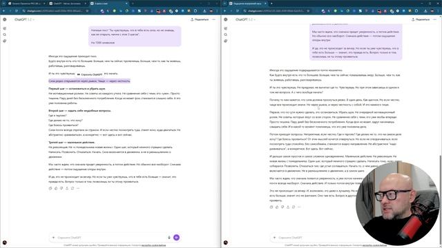Viewport: 442px width, 248px height.
Task: Reload page in left browser
Action: (17, 11)
